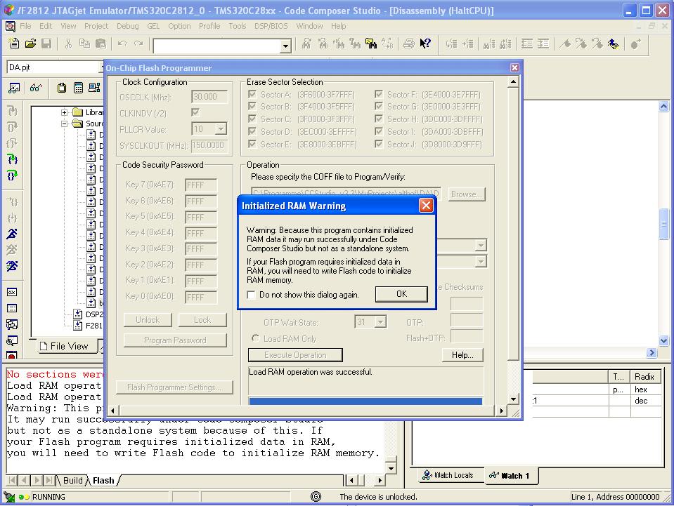Click the disassembly window vertical scrollbar thumb
The image size is (674, 506).
pyautogui.click(x=663, y=223)
